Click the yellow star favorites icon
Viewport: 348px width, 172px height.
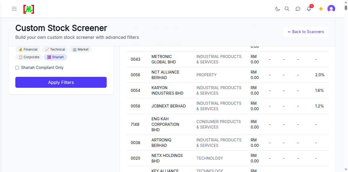click(x=321, y=9)
